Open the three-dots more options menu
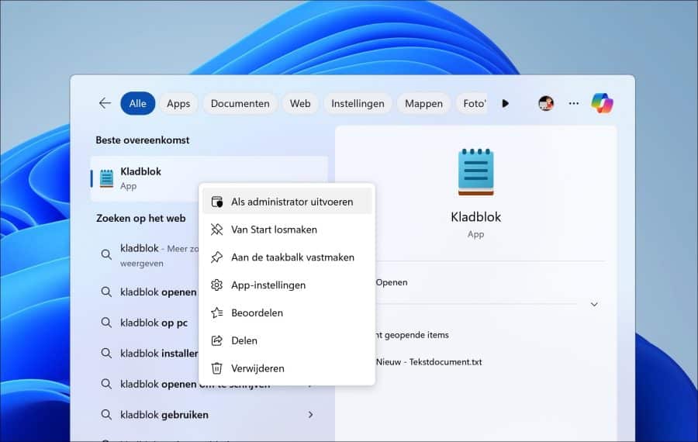Viewport: 698px width, 442px height. (574, 103)
